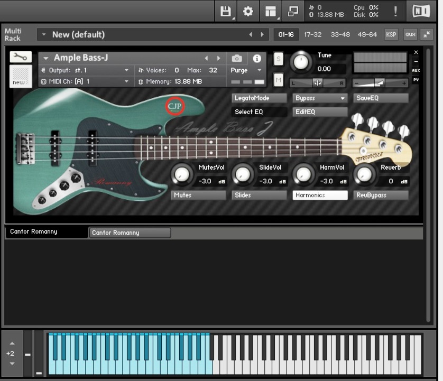Click the save disk icon
Screen dimensions: 443x381
(x=225, y=11)
